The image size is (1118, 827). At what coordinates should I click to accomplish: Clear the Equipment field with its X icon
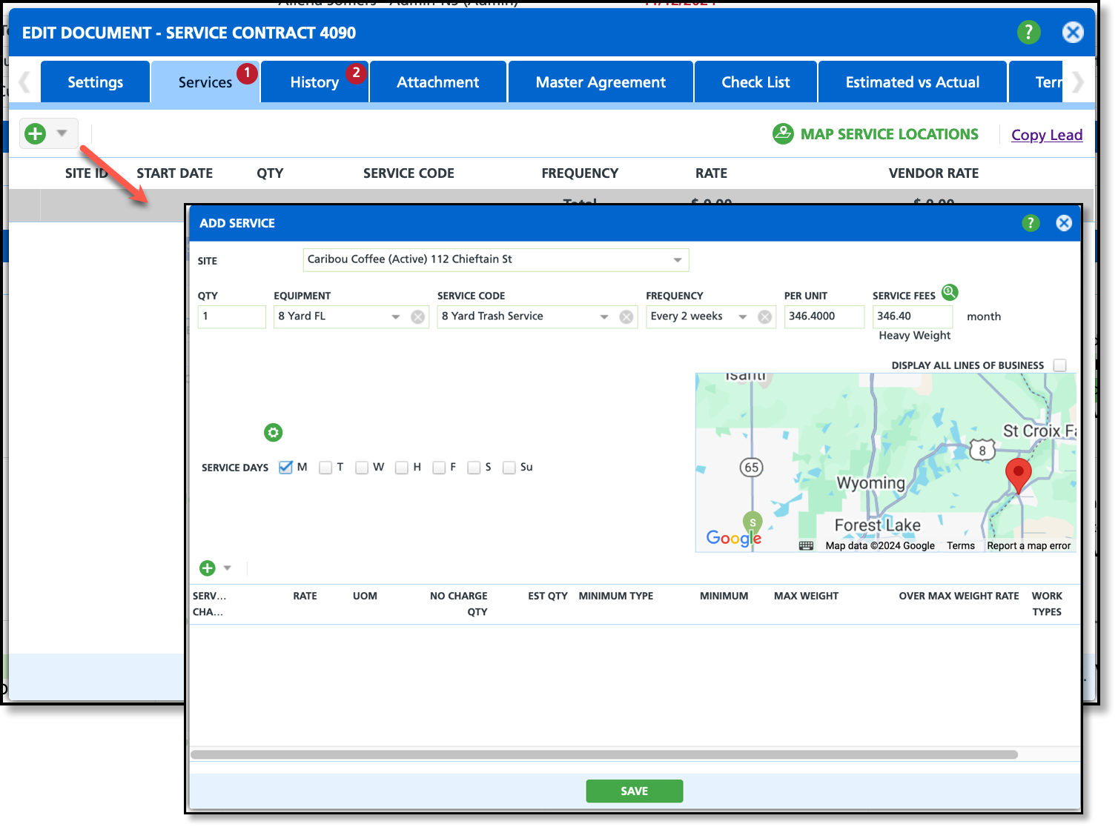point(418,317)
